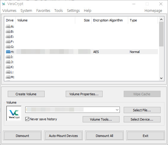Click the Select Device... button
The height and width of the screenshot is (145, 168).
pos(142,119)
